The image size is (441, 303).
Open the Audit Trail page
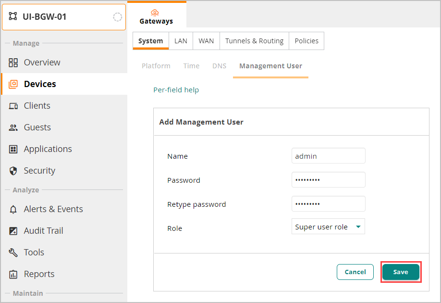pyautogui.click(x=43, y=231)
